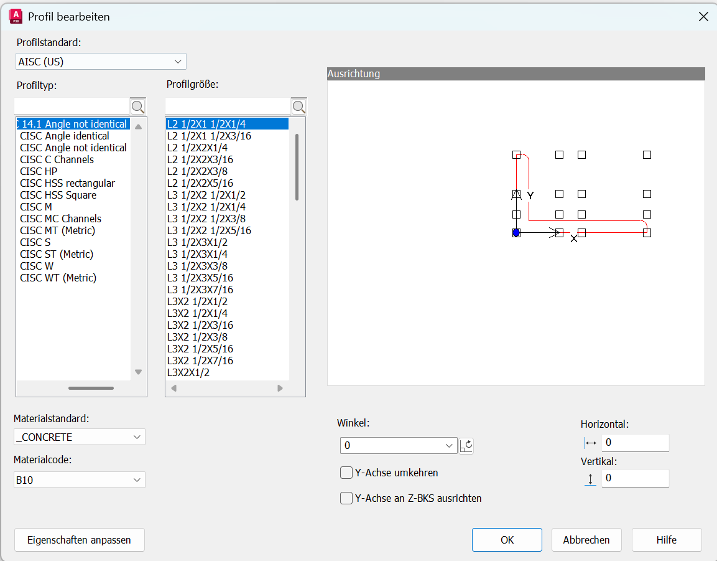Select the blue filled alignment point
The width and height of the screenshot is (717, 561).
516,233
